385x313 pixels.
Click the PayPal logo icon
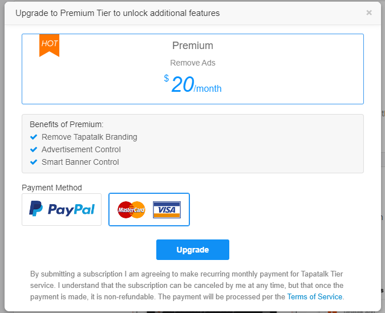click(x=62, y=209)
